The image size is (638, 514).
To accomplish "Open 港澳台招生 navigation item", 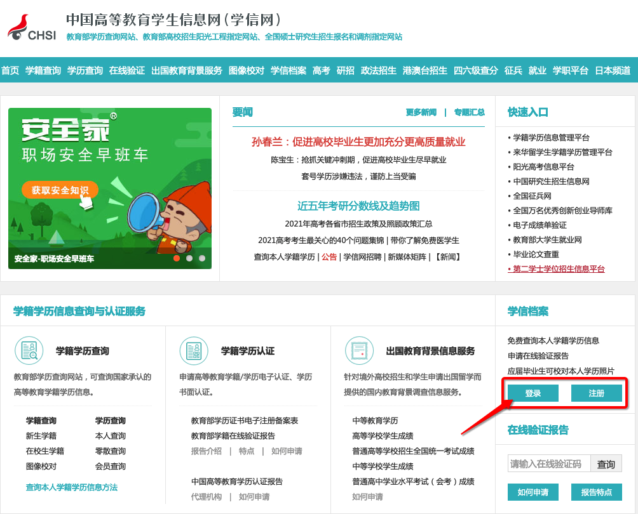I will click(424, 70).
